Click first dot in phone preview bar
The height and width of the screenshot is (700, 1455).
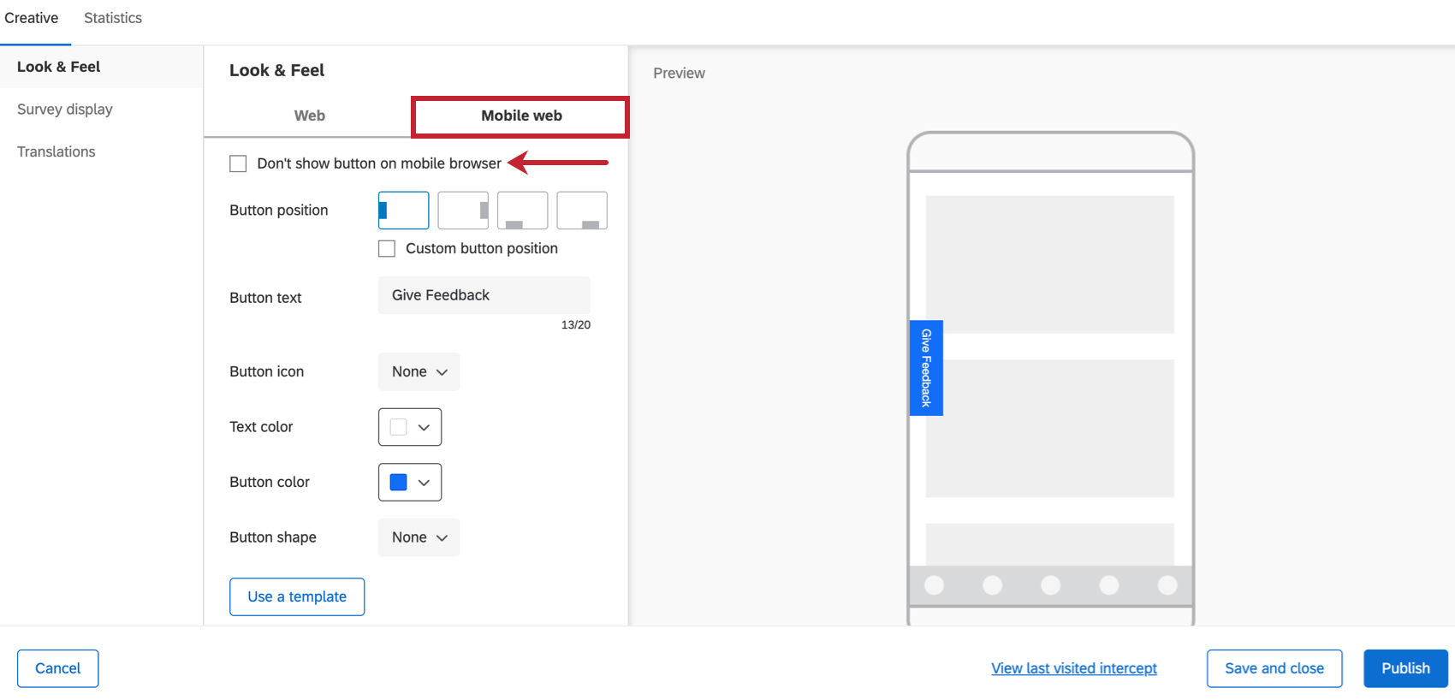point(935,584)
